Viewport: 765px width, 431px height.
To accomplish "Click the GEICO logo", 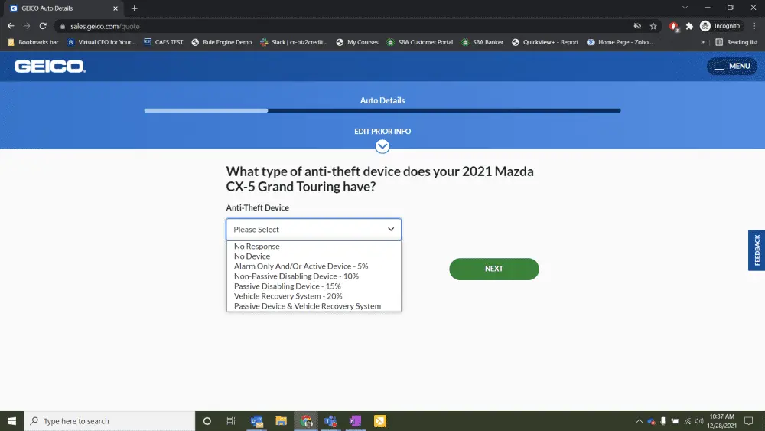I will pos(50,67).
